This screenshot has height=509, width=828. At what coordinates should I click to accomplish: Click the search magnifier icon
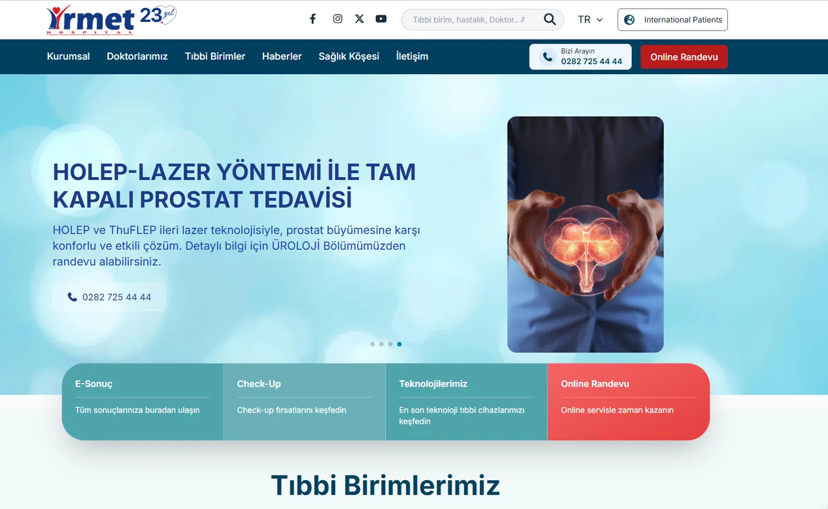pyautogui.click(x=550, y=20)
